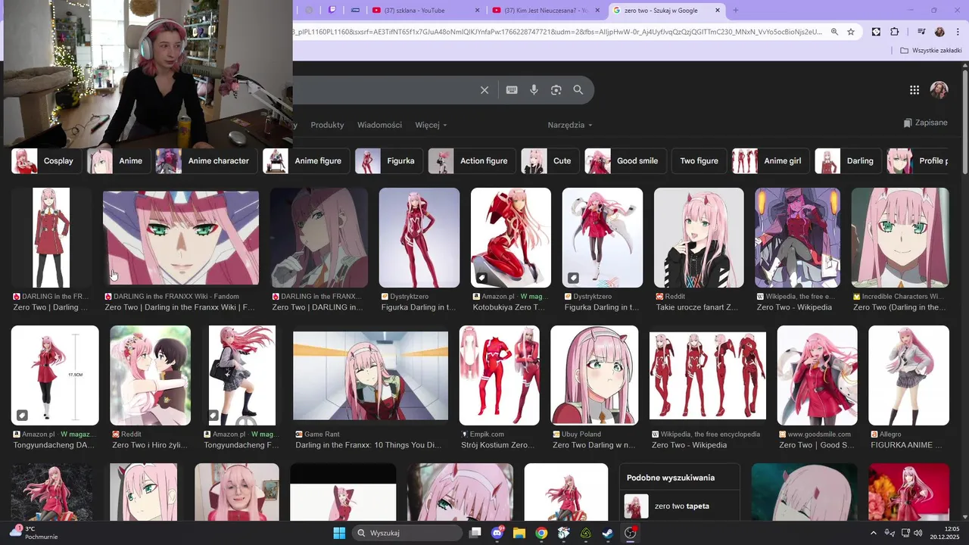The image size is (969, 545).
Task: Open the Ubuy Poland Zero Two image
Action: (x=594, y=375)
